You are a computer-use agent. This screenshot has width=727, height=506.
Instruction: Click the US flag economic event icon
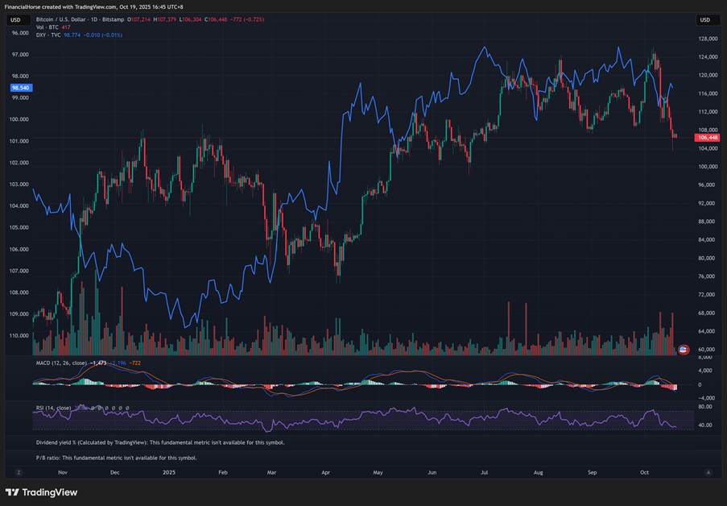coord(684,349)
